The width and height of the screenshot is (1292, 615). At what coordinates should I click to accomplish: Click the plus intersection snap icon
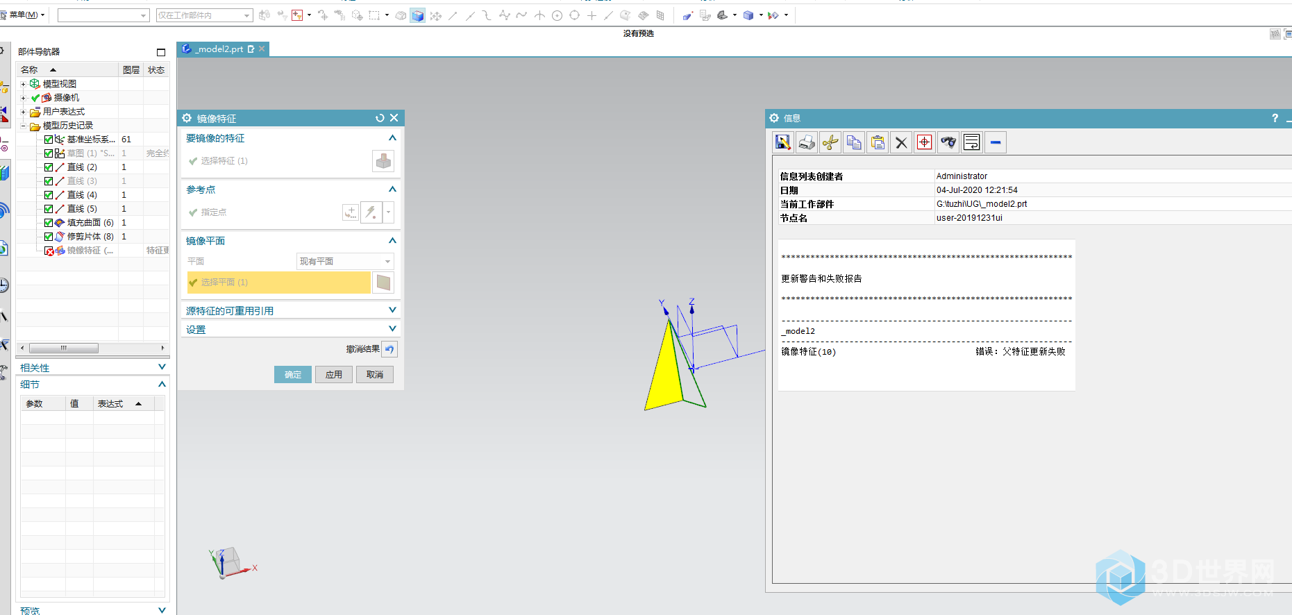coord(592,15)
